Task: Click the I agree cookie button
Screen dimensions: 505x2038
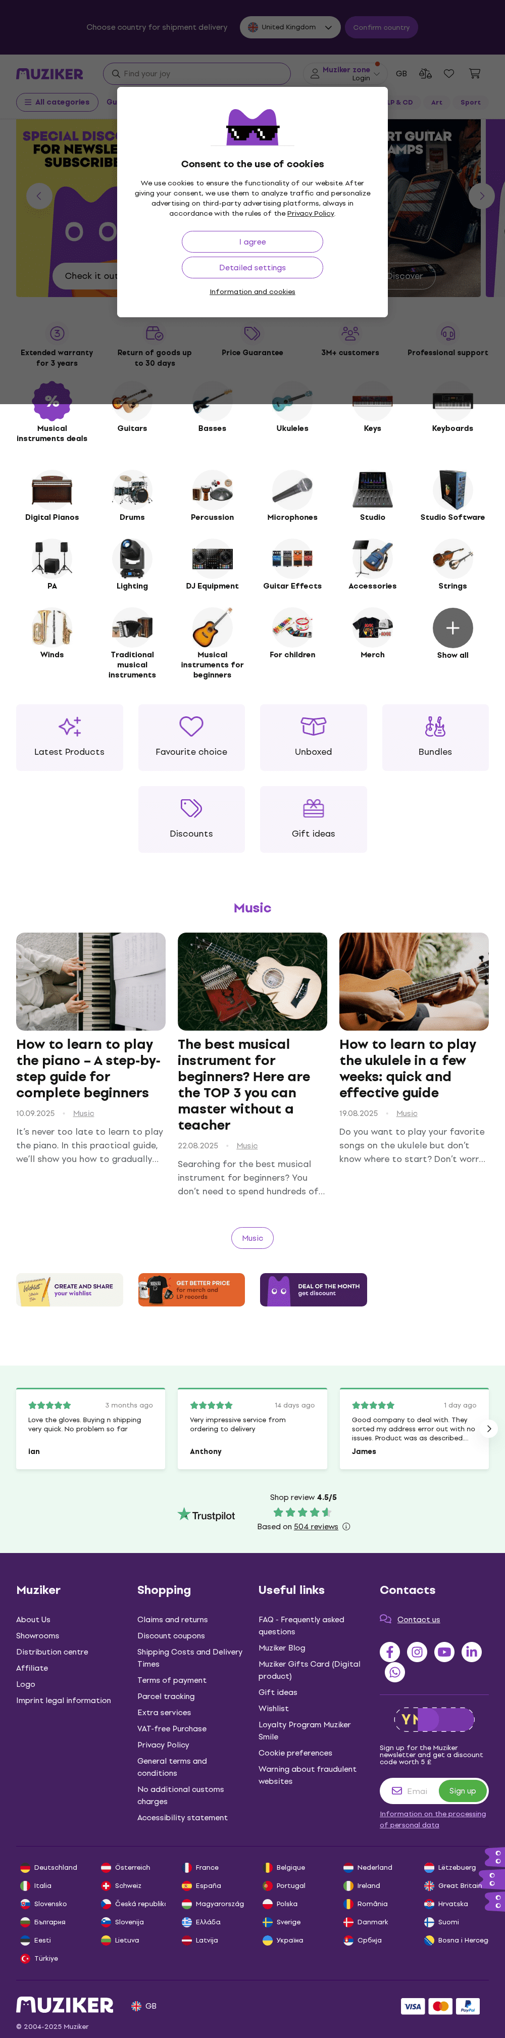Action: pos(252,242)
